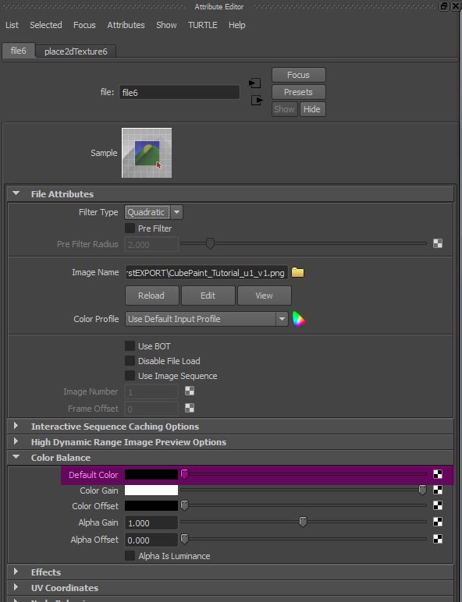Viewport: 462px width, 602px height.
Task: Click the map checker icon for Alpha Gain
Action: (437, 522)
